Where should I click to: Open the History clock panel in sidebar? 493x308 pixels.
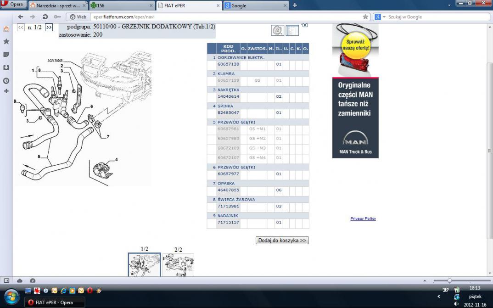pyautogui.click(x=6, y=81)
